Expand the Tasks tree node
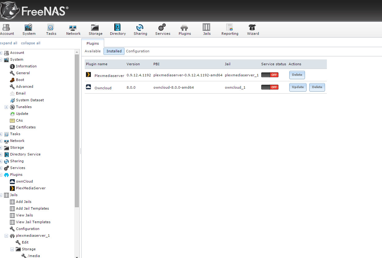 click(1, 134)
